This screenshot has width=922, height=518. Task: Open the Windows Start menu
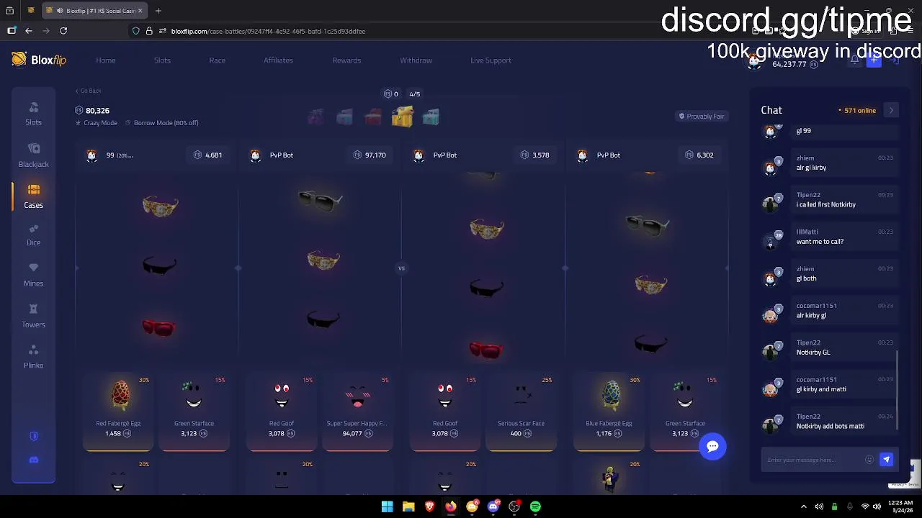pos(387,506)
